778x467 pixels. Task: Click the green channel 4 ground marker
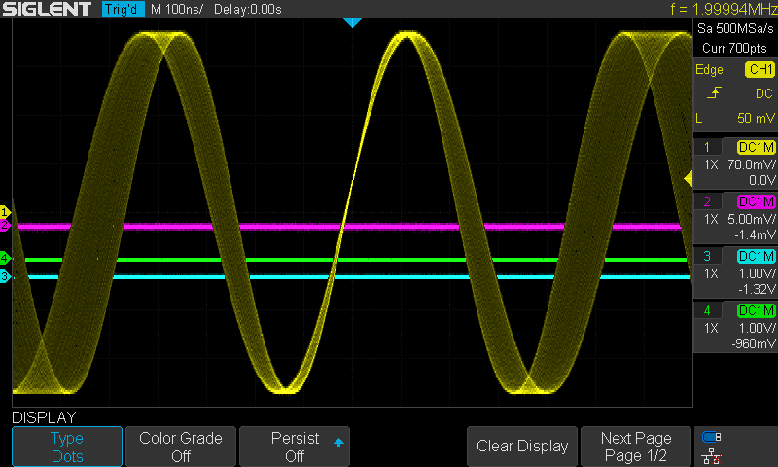pos(5,258)
